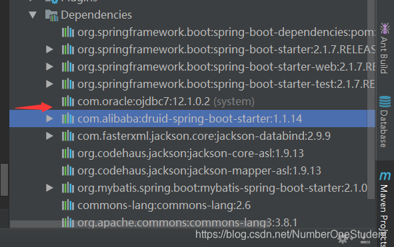
Task: Select spring-boot-starter-test row text
Action: point(226,85)
